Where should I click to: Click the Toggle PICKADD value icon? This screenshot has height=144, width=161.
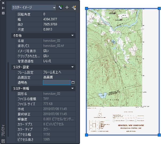(x=61, y=7)
